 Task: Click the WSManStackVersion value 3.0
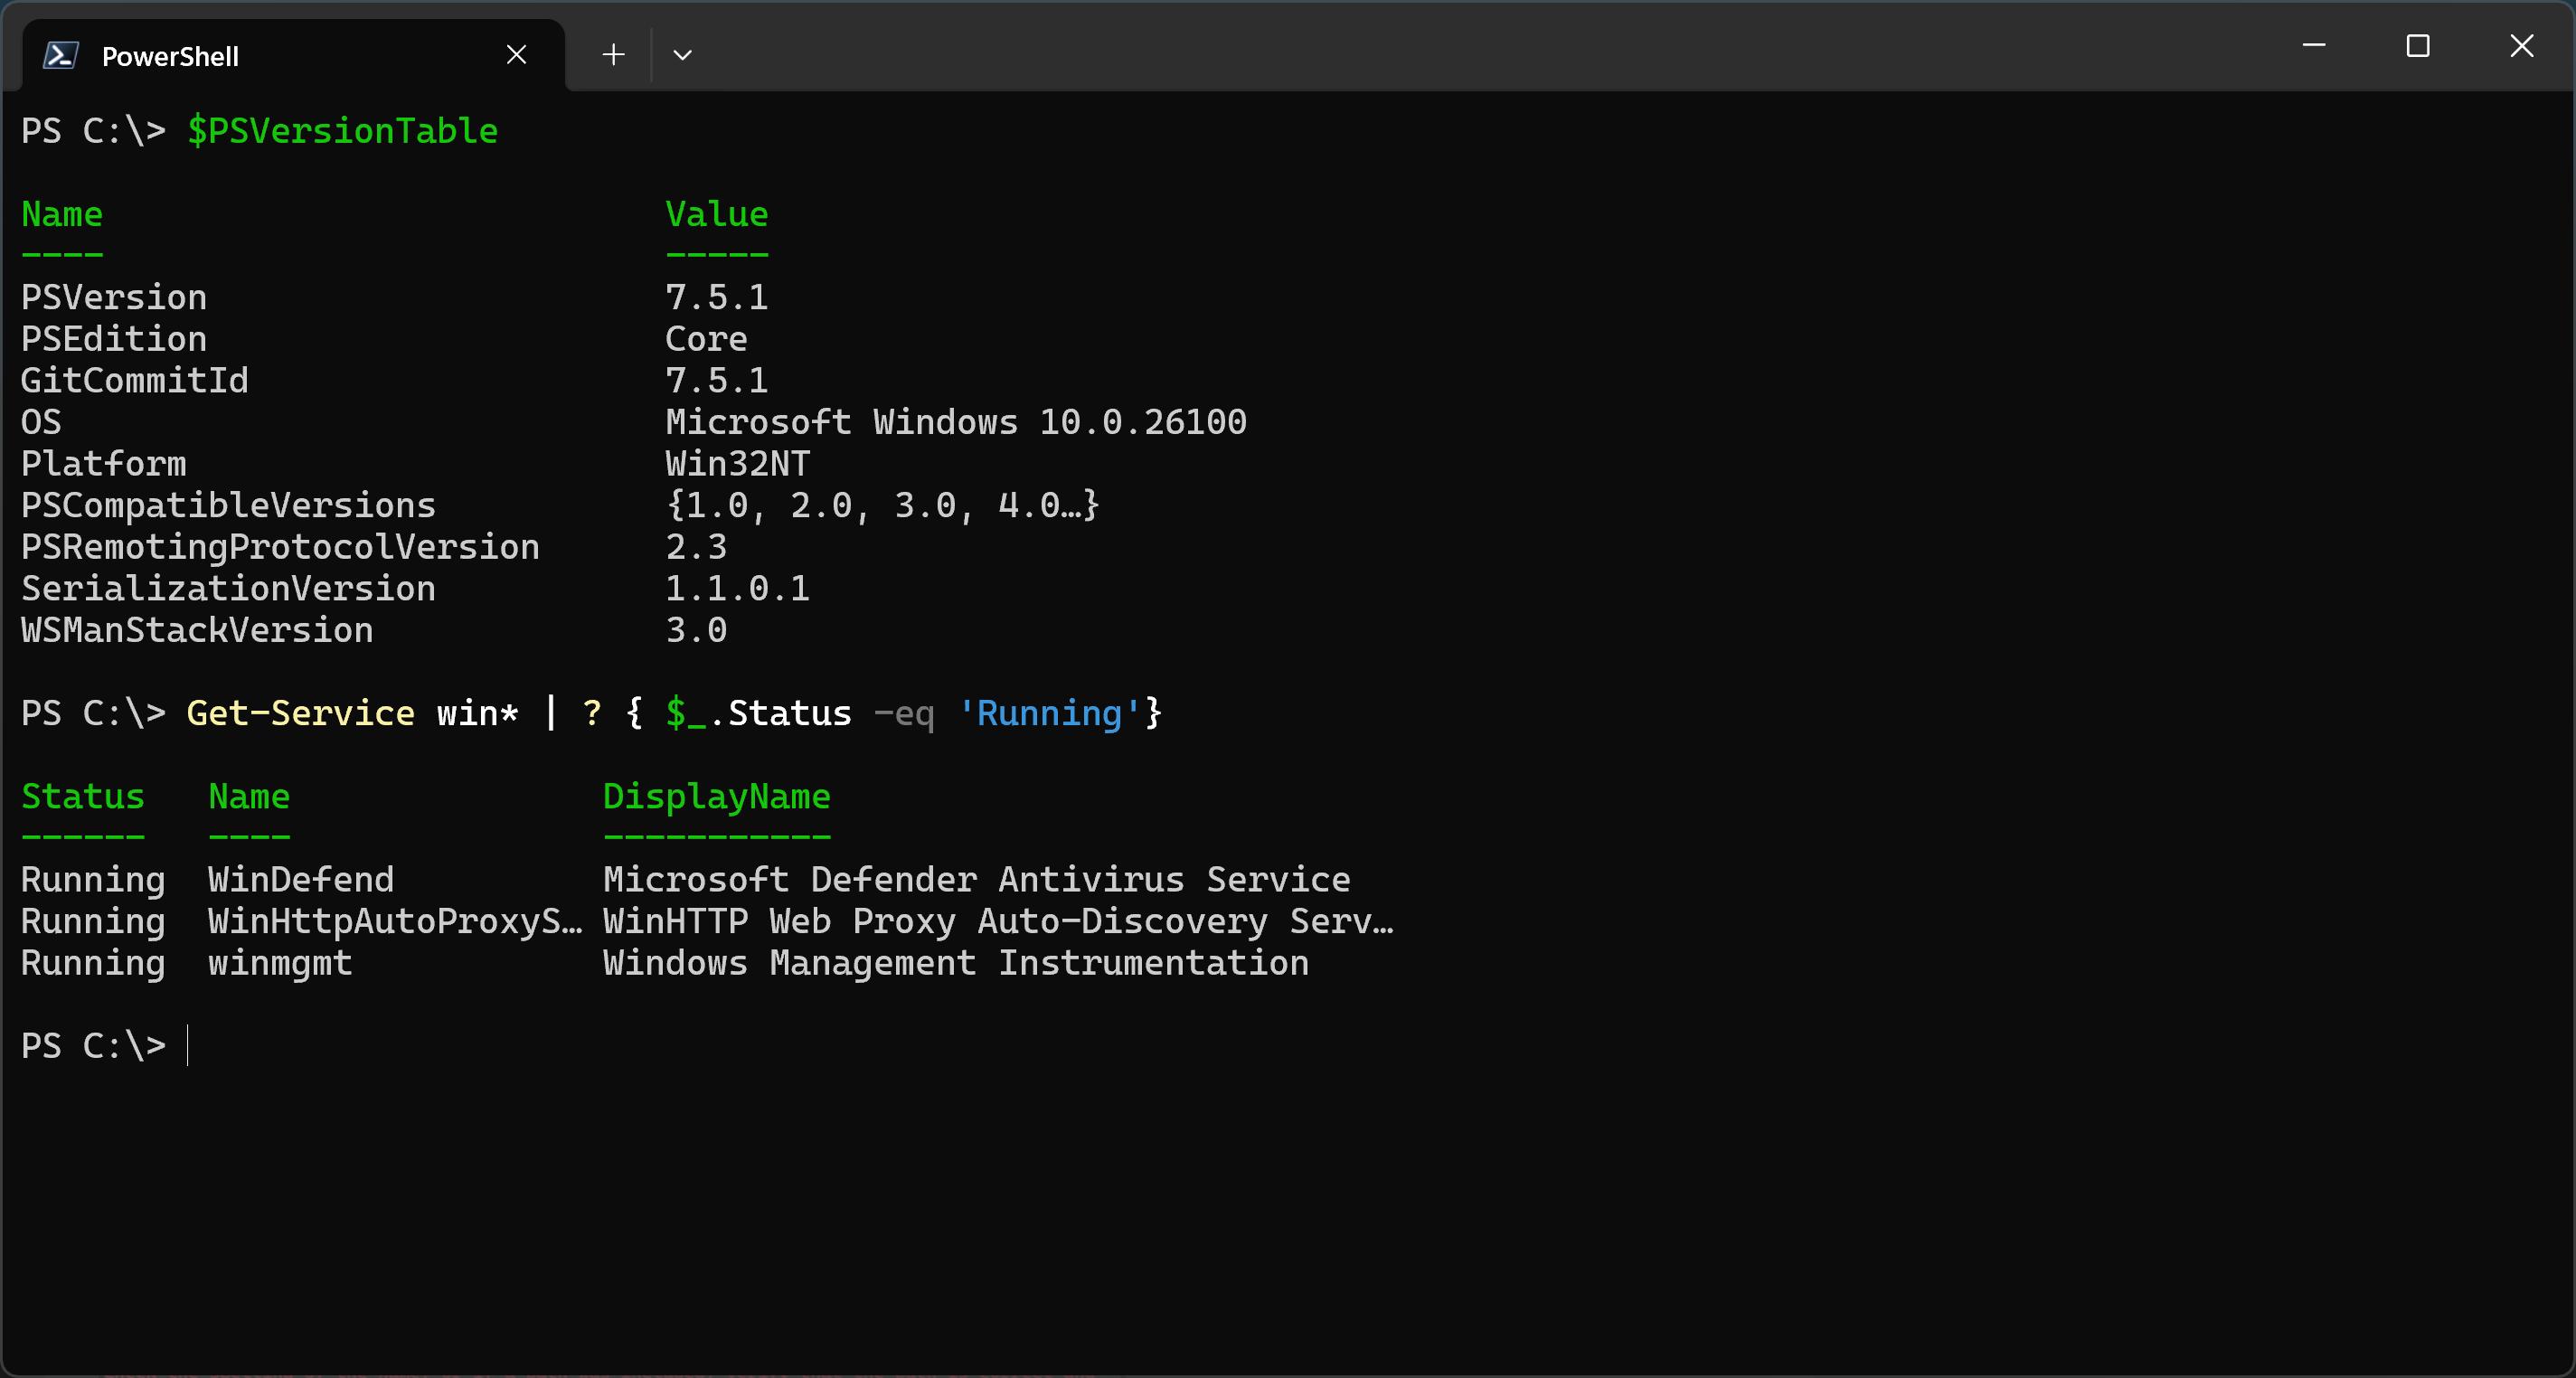pos(697,630)
